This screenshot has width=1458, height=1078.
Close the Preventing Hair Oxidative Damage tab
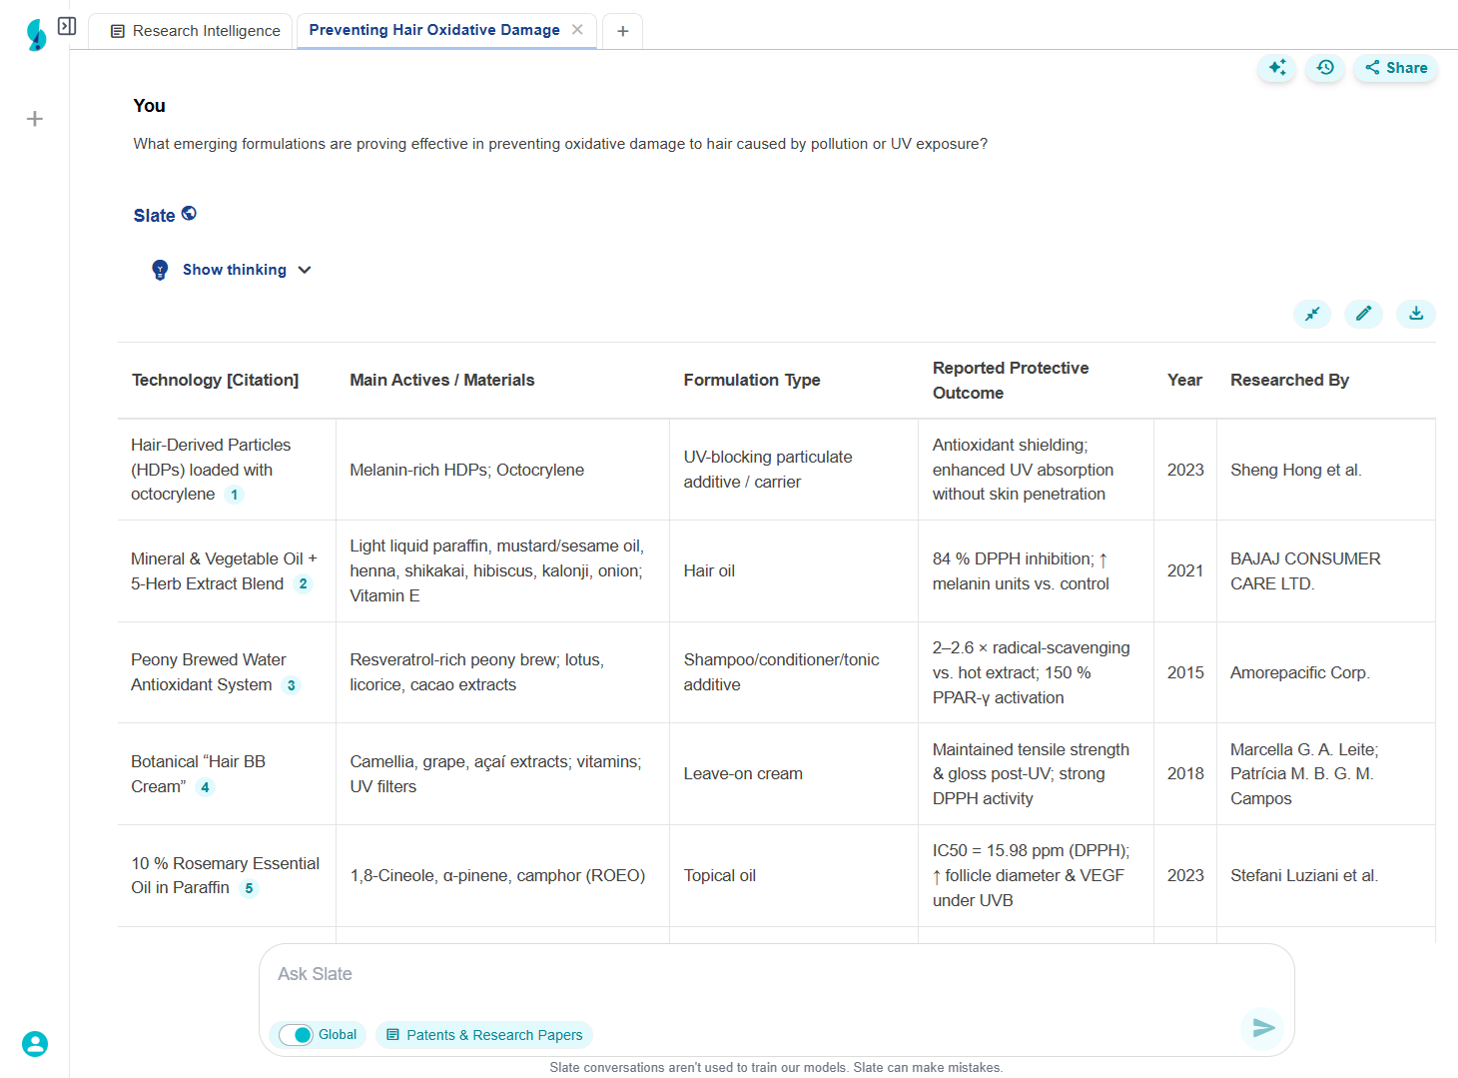[577, 30]
